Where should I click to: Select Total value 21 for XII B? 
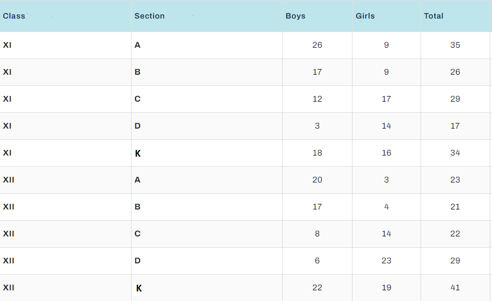point(455,207)
